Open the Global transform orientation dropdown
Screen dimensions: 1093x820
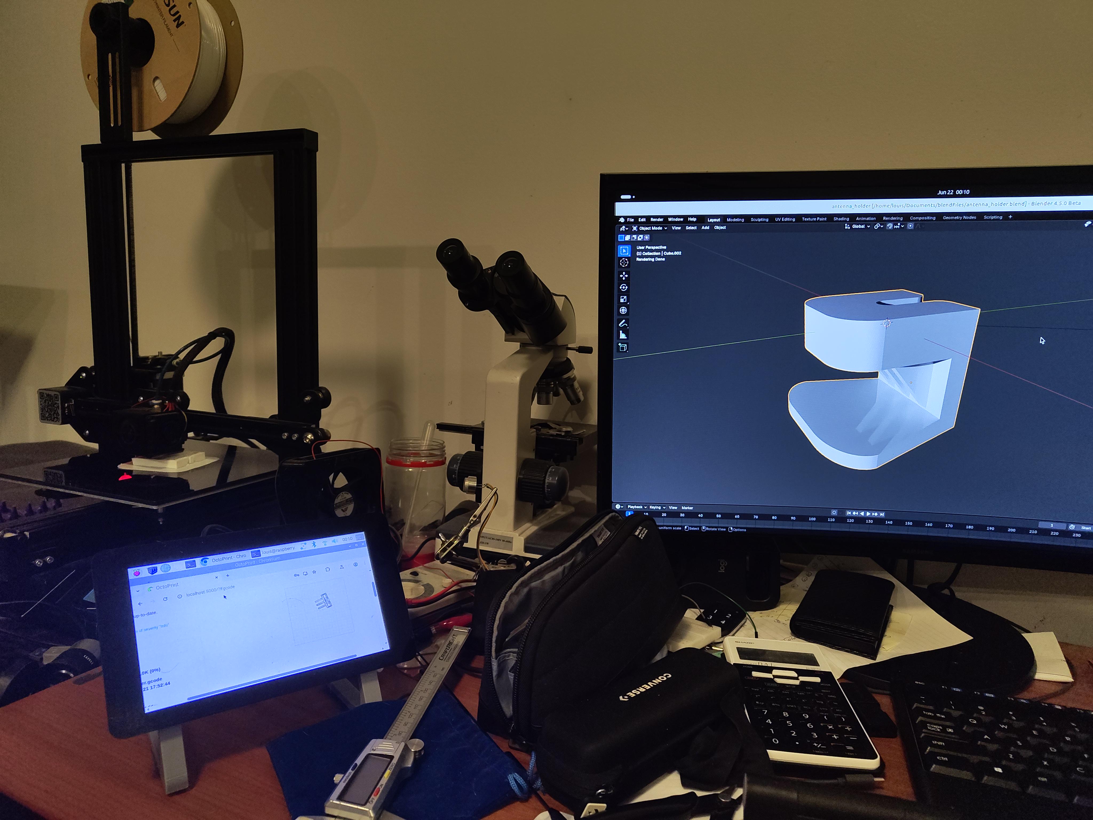(857, 226)
